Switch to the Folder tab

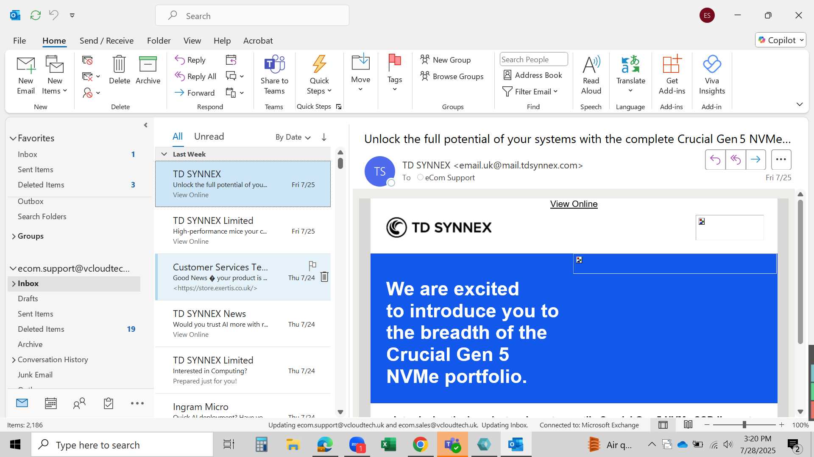click(x=159, y=41)
